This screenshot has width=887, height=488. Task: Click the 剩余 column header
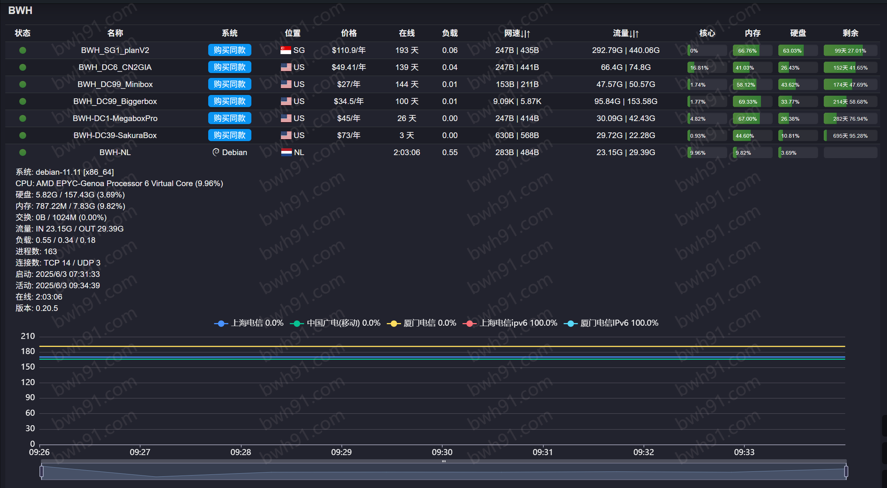tap(850, 33)
